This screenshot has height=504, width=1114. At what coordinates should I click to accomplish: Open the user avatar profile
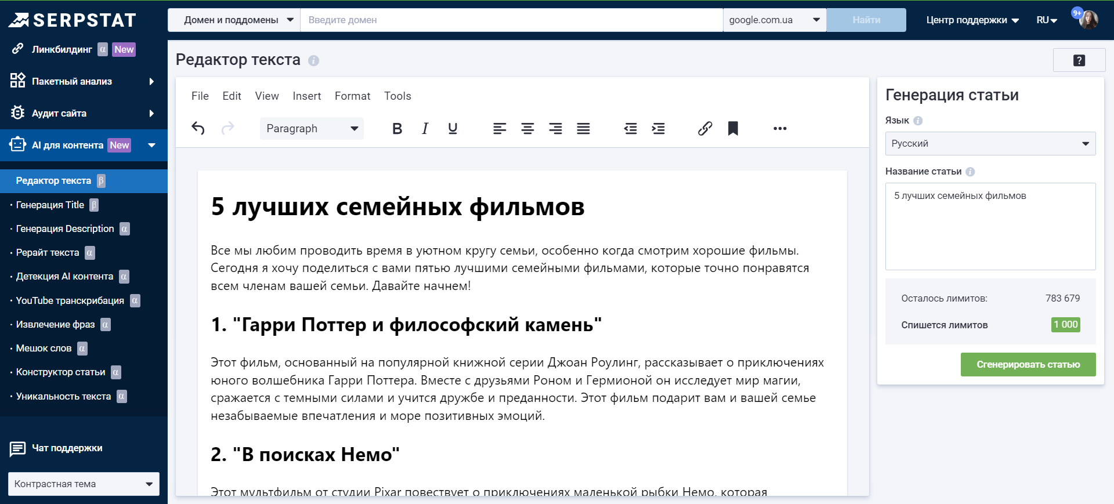click(x=1088, y=20)
